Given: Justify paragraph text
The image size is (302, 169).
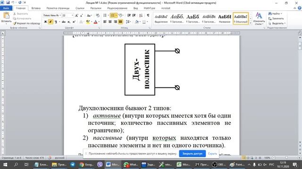Looking at the screenshot, I should tap(120, 22).
